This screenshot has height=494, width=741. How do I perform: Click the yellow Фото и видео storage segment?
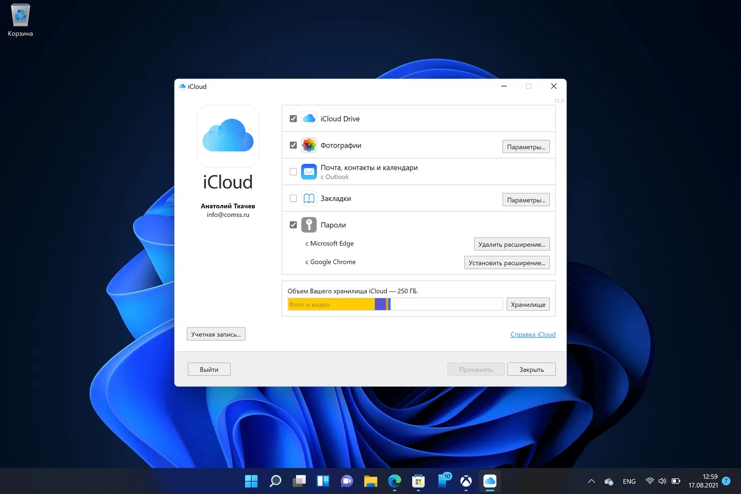pos(331,304)
